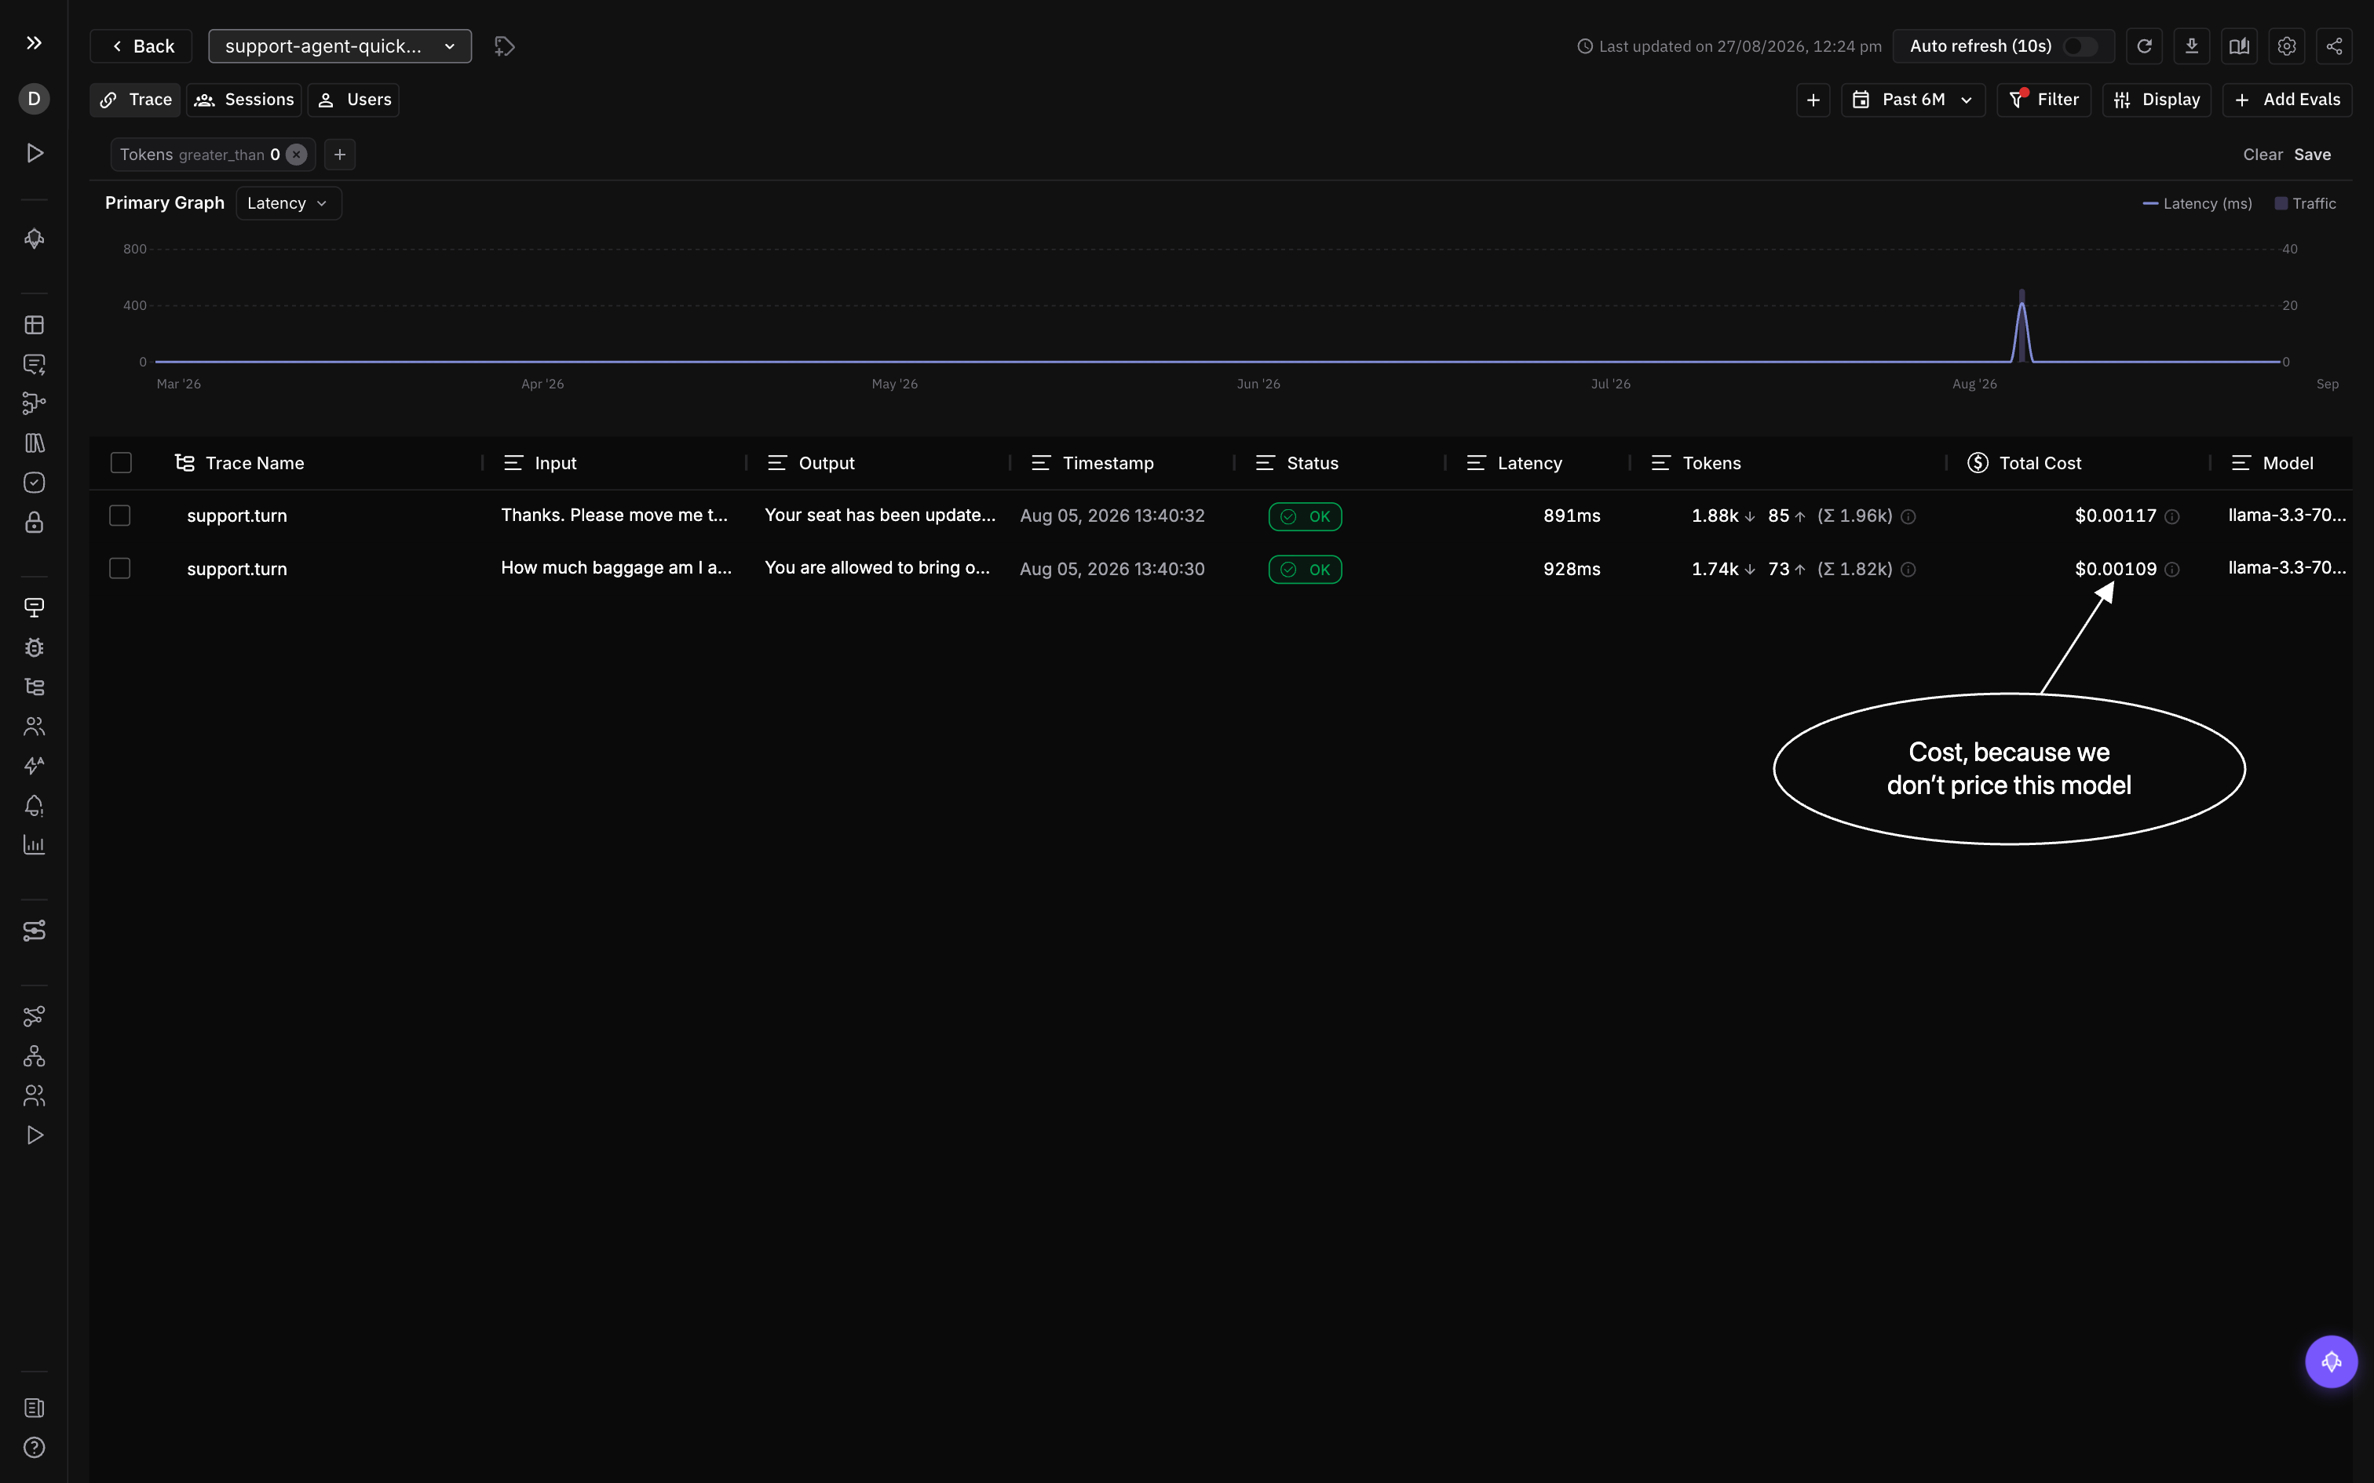Clear the applied filters
The height and width of the screenshot is (1483, 2374).
2263,155
